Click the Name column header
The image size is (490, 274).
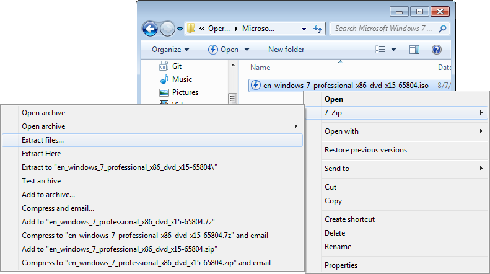(260, 68)
